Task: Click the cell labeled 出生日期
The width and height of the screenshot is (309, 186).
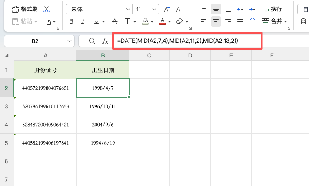Action: pos(103,70)
